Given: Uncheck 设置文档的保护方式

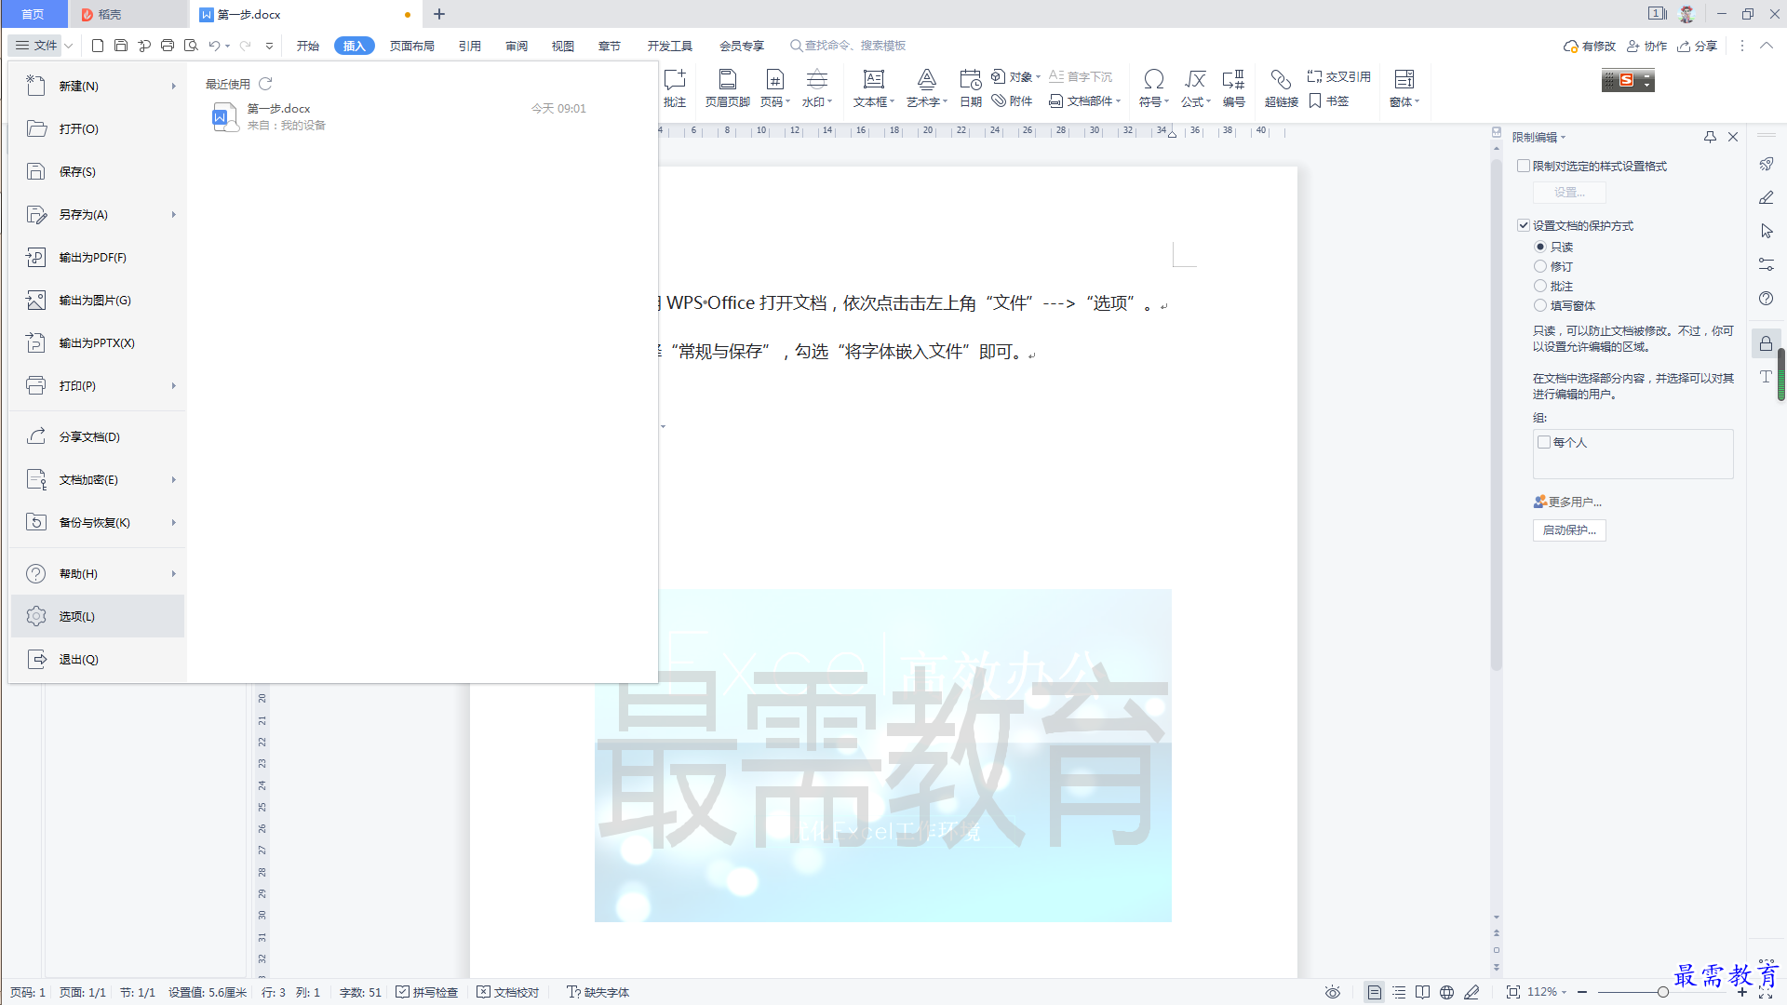Looking at the screenshot, I should pos(1524,225).
